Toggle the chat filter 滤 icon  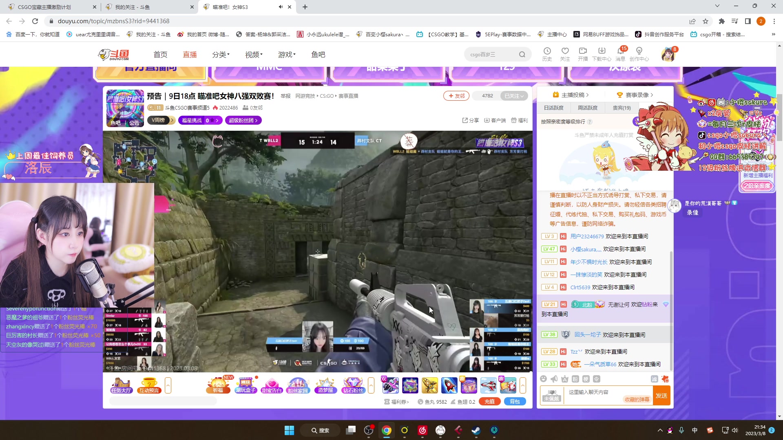pos(654,379)
